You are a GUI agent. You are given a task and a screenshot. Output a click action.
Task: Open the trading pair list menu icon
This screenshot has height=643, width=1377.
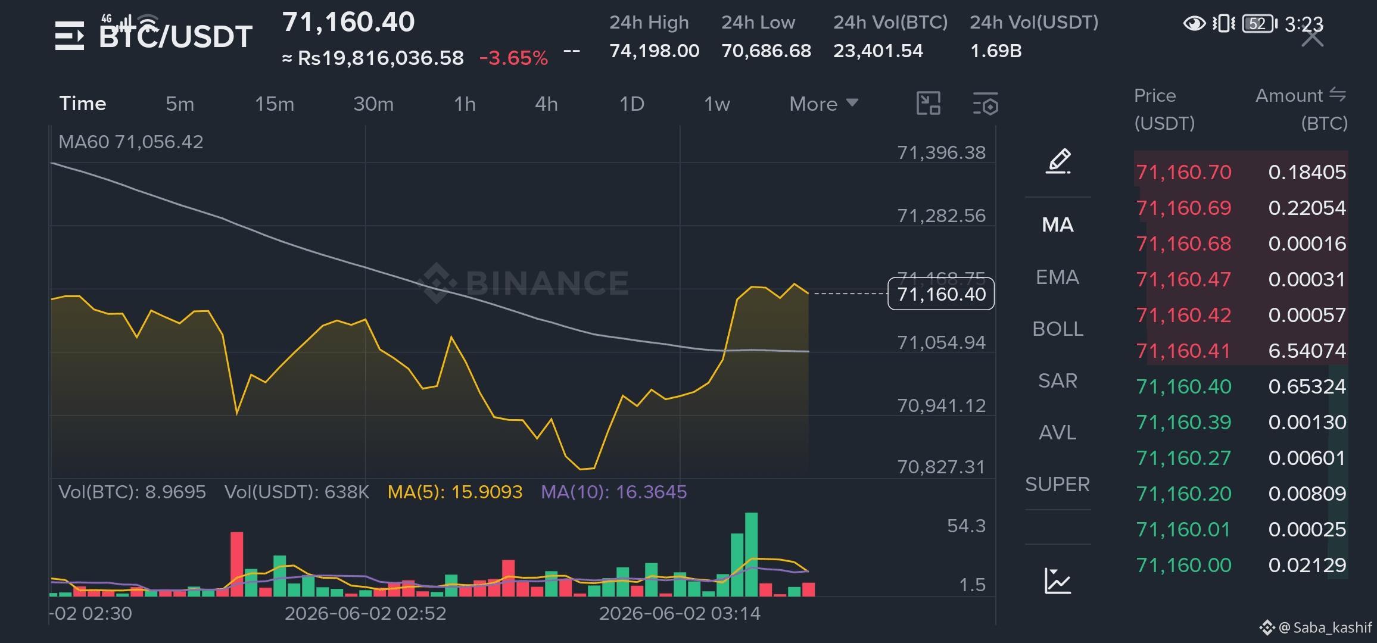(x=70, y=36)
